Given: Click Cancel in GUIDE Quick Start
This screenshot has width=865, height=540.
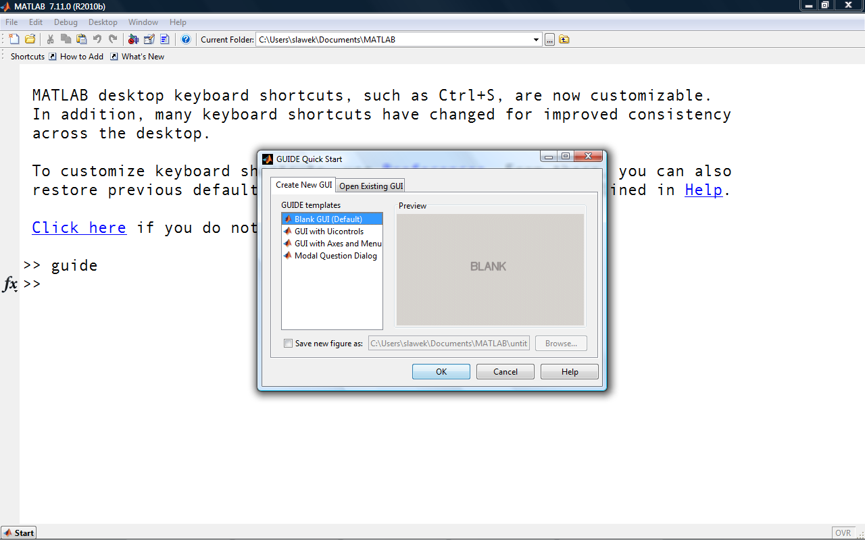Looking at the screenshot, I should pos(505,372).
